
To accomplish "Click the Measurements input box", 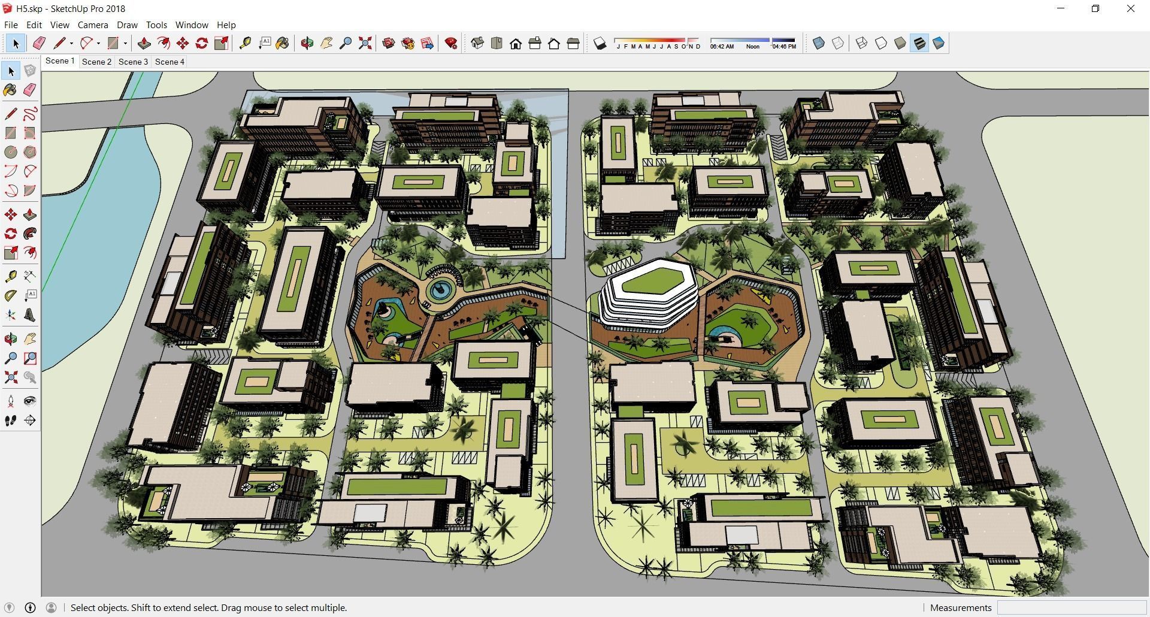I will click(x=1072, y=607).
